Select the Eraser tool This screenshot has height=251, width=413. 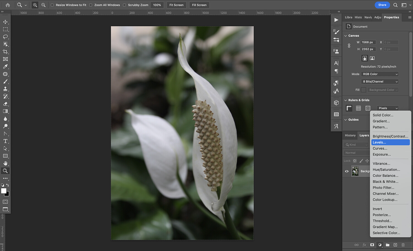[x=6, y=104]
